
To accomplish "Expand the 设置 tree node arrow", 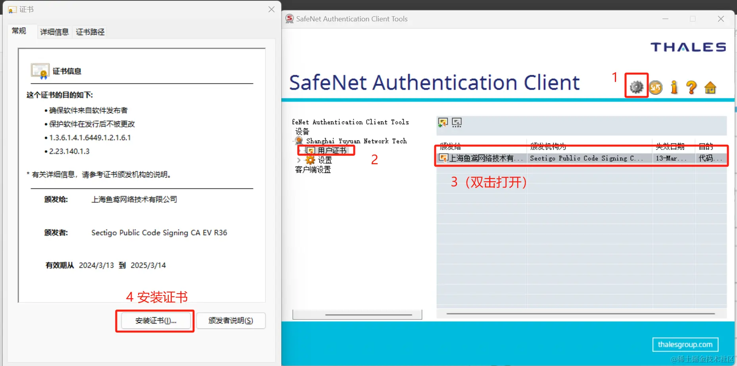I will point(299,160).
